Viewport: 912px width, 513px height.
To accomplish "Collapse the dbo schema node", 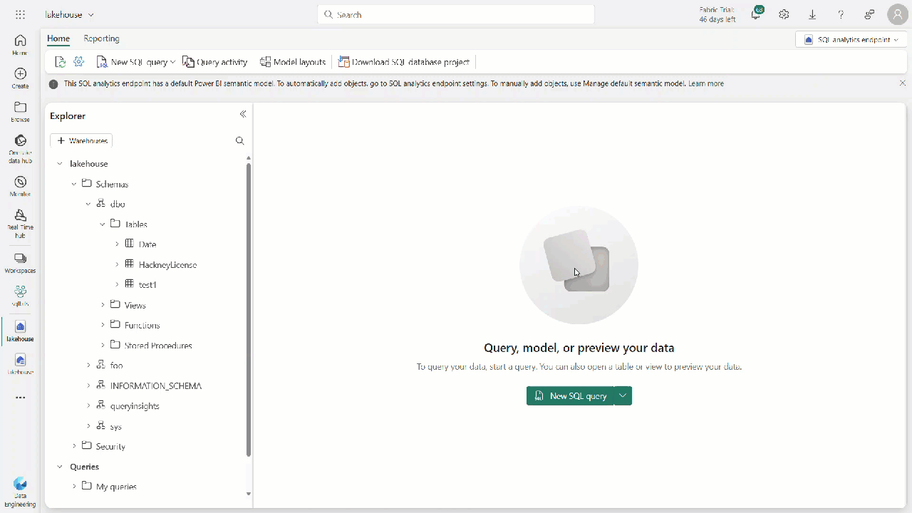I will tap(88, 204).
